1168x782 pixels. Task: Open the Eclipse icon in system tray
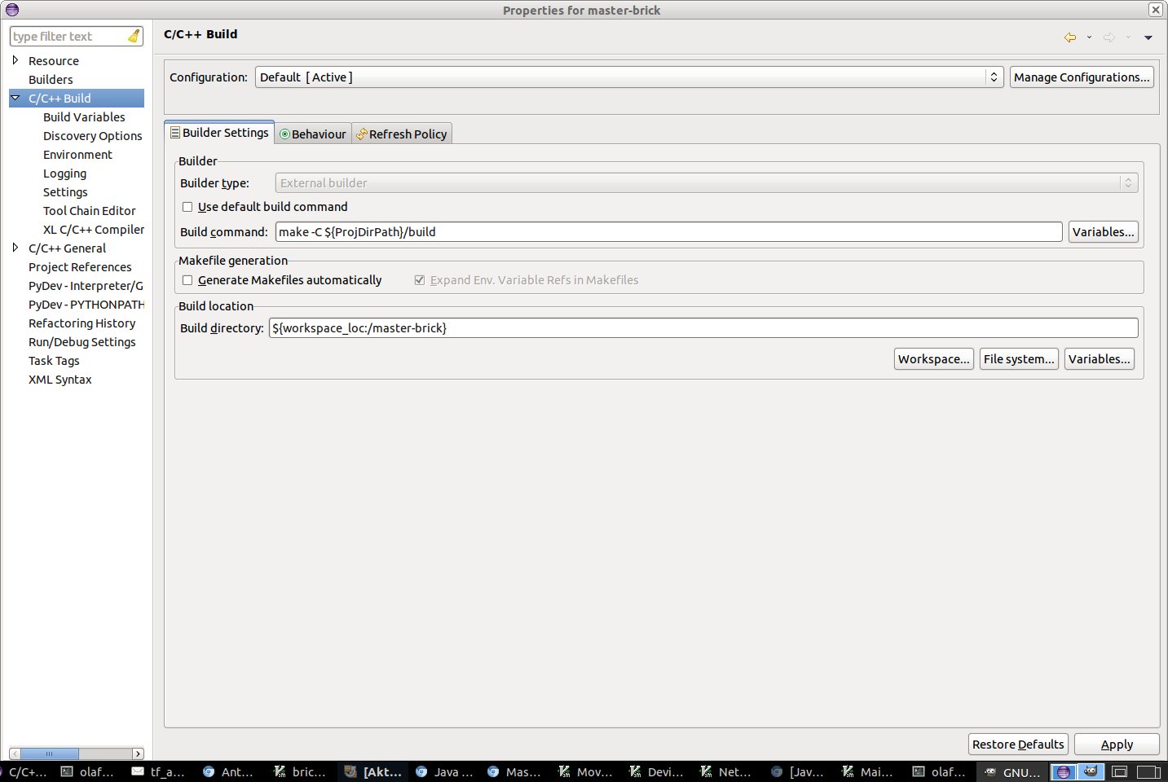[x=1063, y=771]
